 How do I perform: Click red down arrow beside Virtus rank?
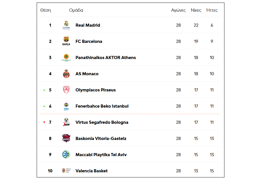coord(44,122)
